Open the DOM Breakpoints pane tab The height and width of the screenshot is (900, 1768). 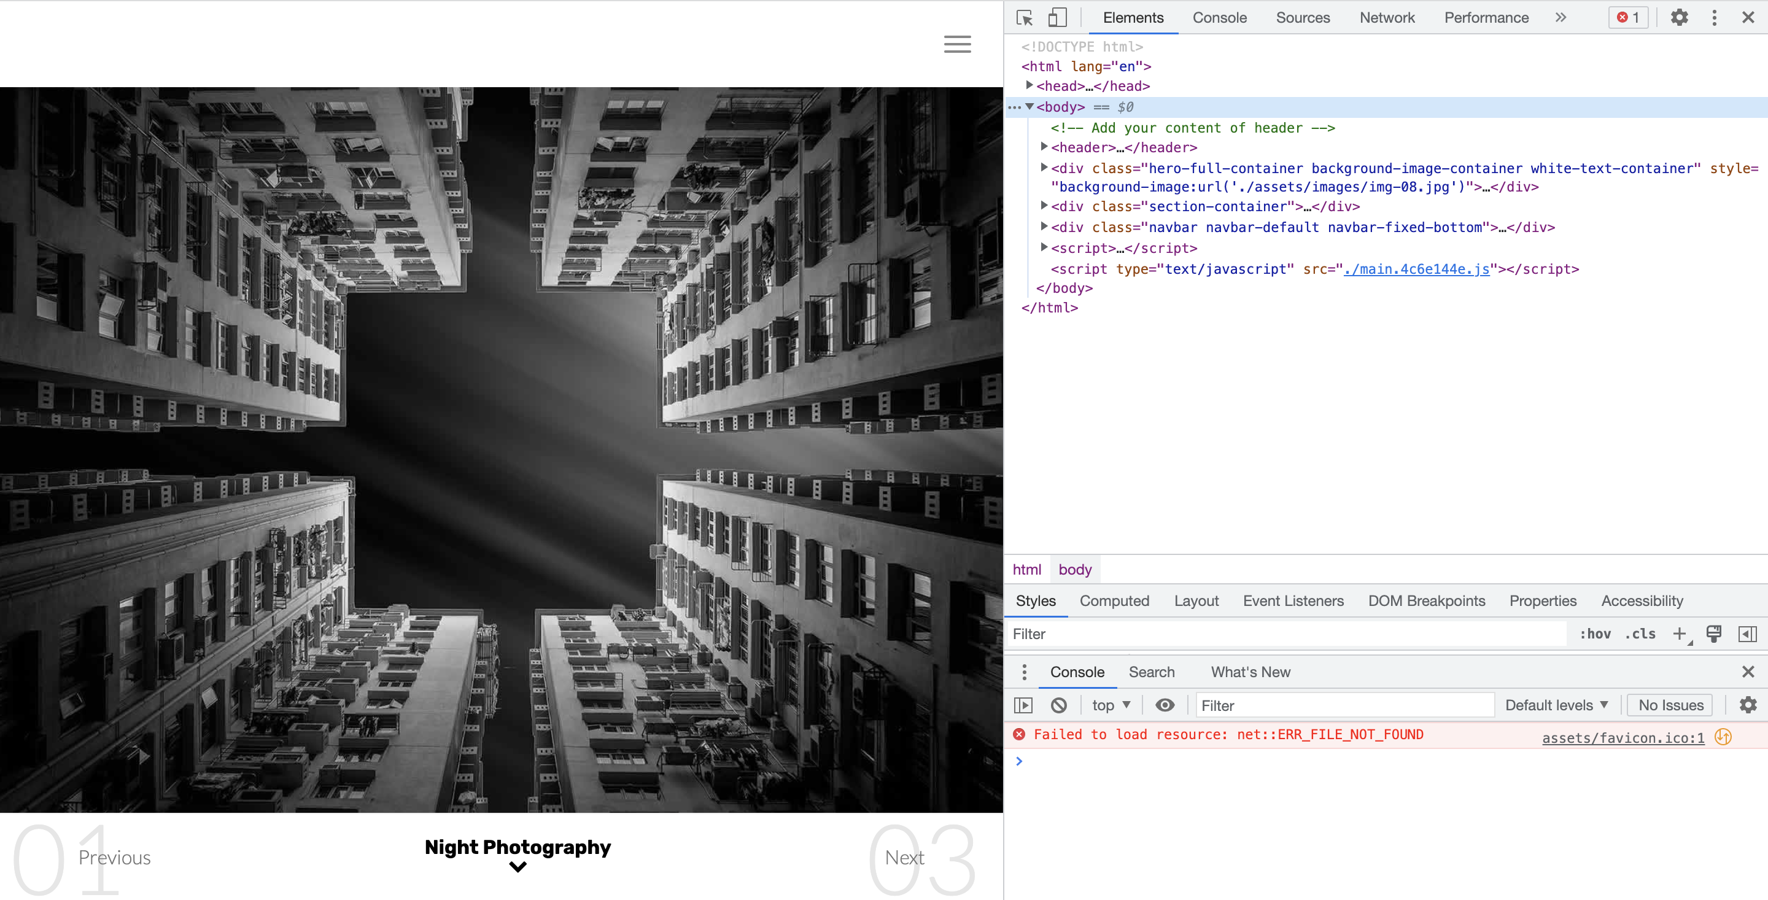coord(1426,600)
